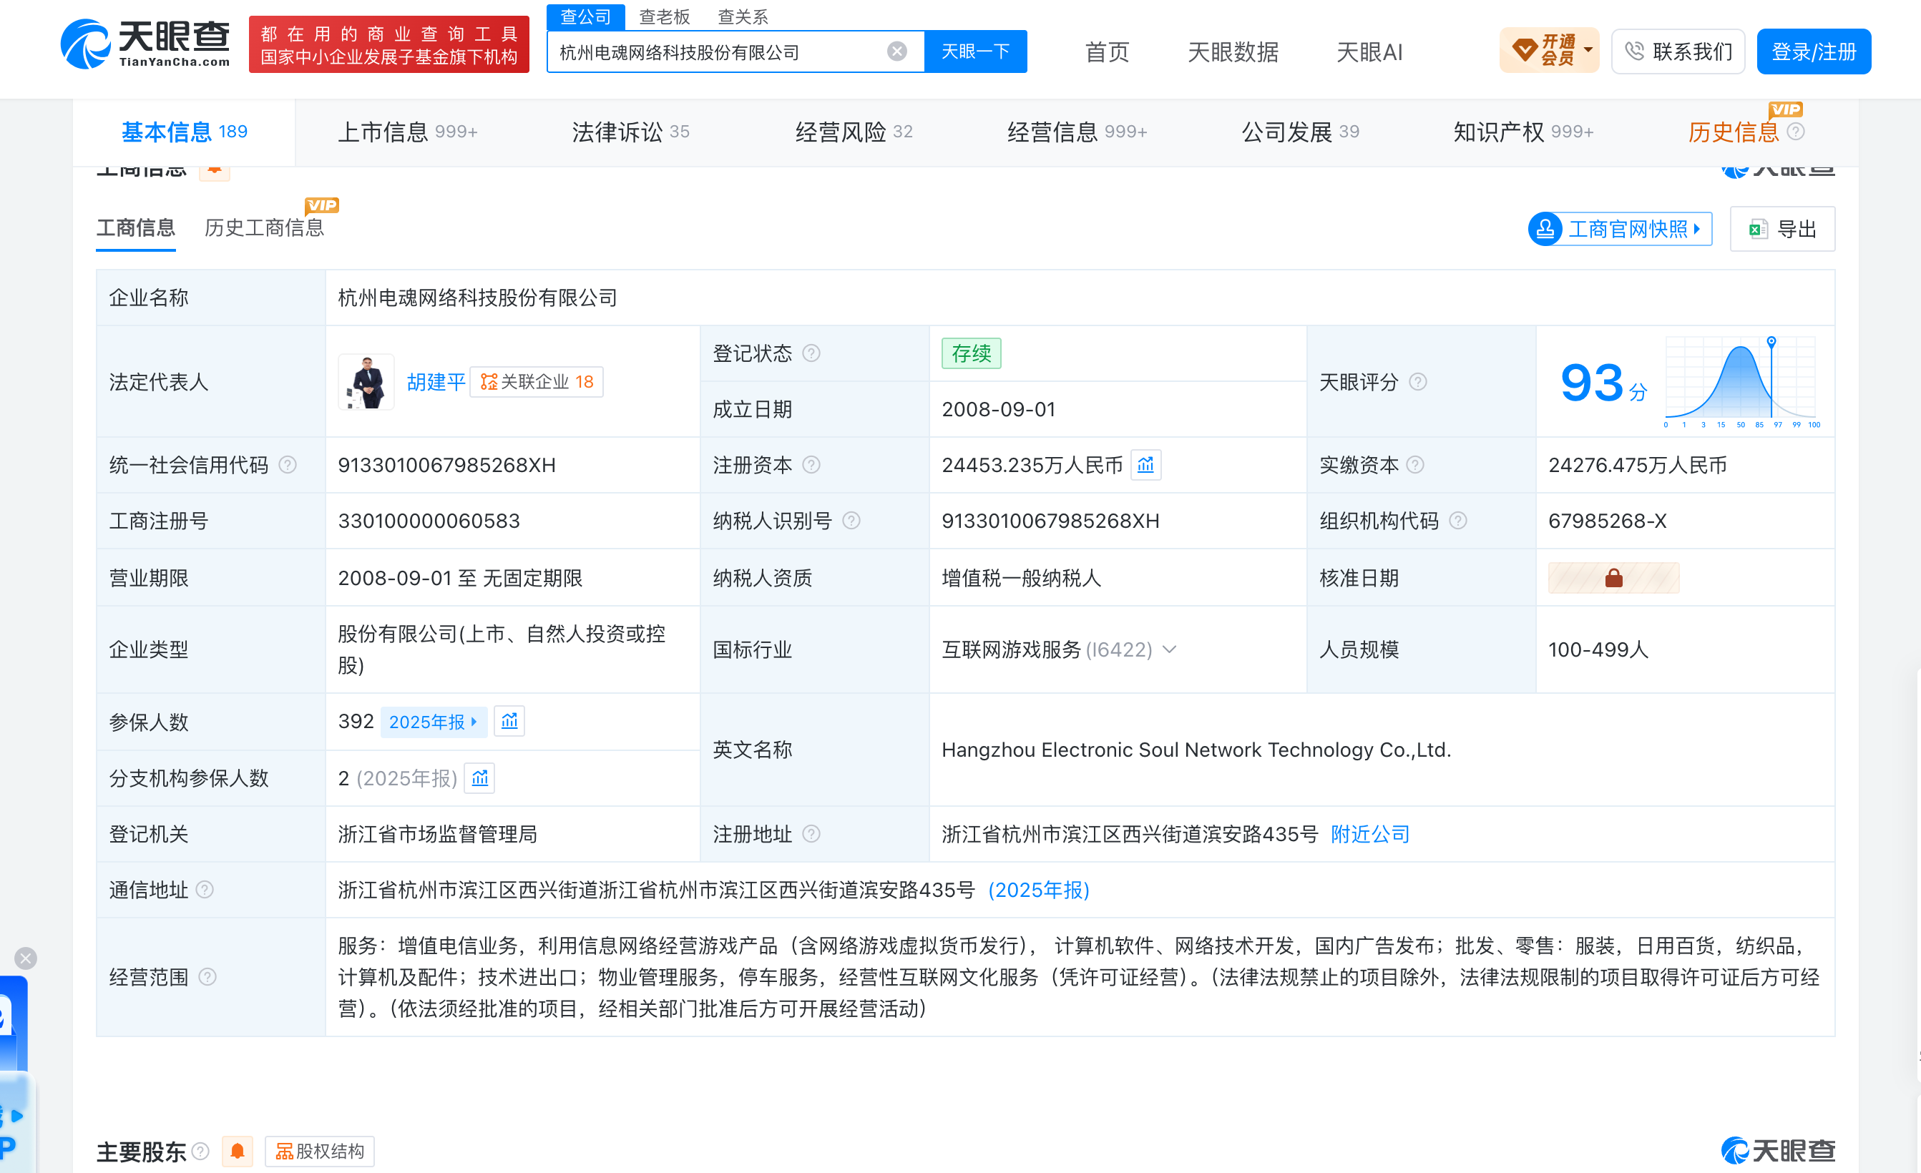
Task: Open help icon beside 天眼评分
Action: [1417, 382]
